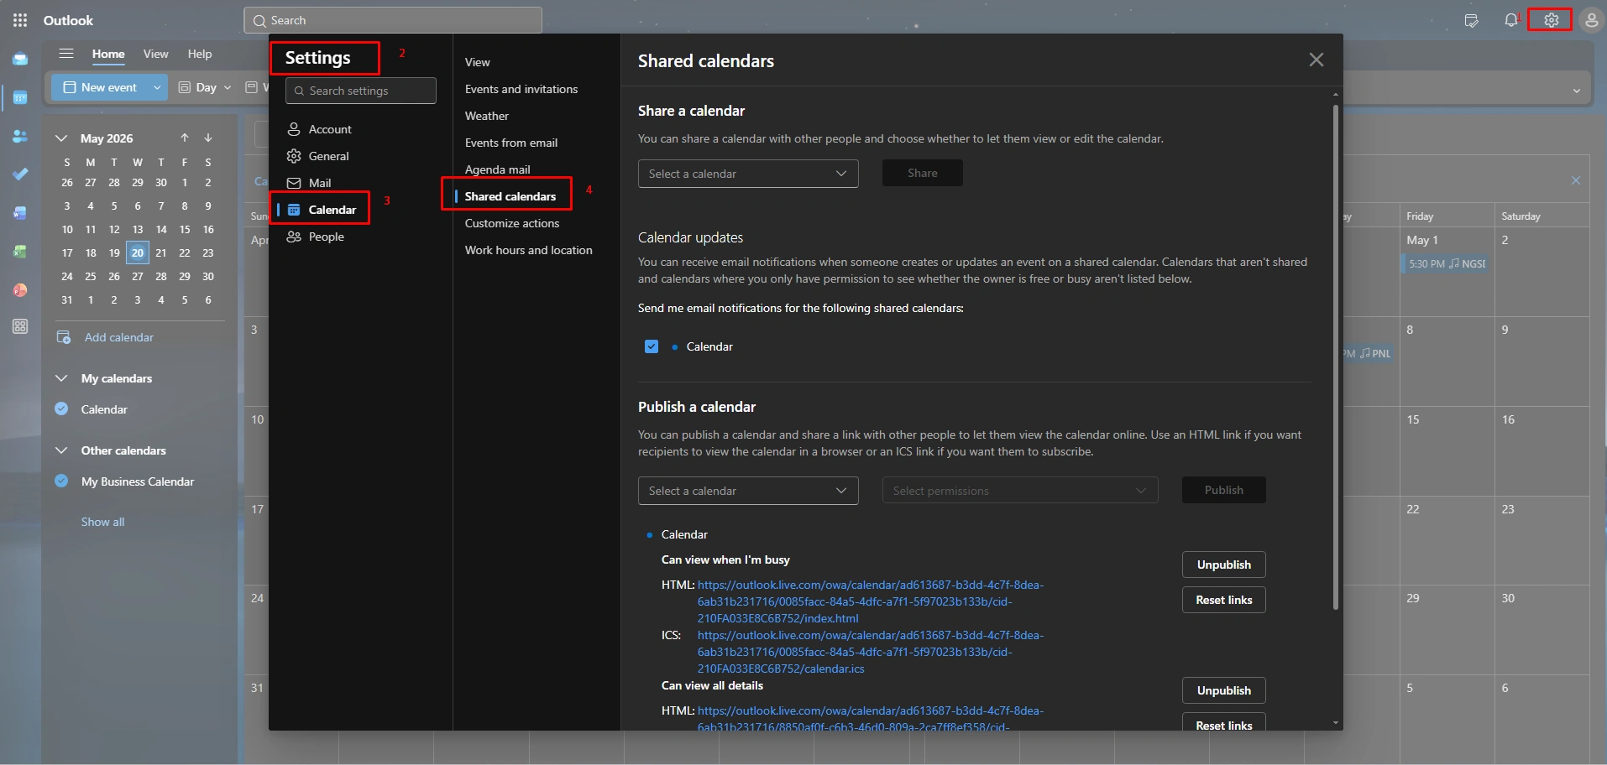Click the Add calendar icon
This screenshot has width=1607, height=765.
click(x=64, y=337)
